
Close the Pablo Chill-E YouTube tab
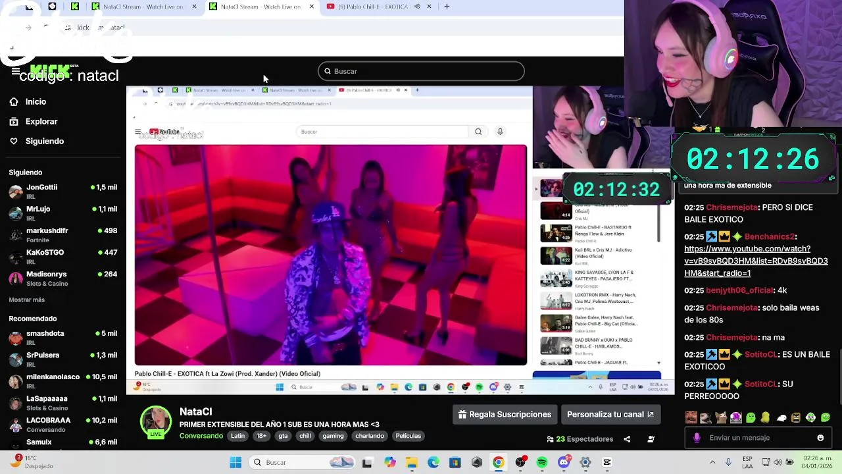(x=429, y=7)
